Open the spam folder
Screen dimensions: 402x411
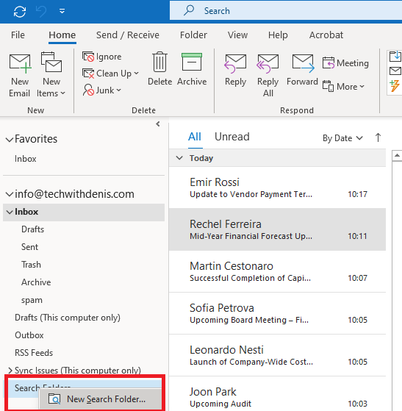click(x=32, y=300)
